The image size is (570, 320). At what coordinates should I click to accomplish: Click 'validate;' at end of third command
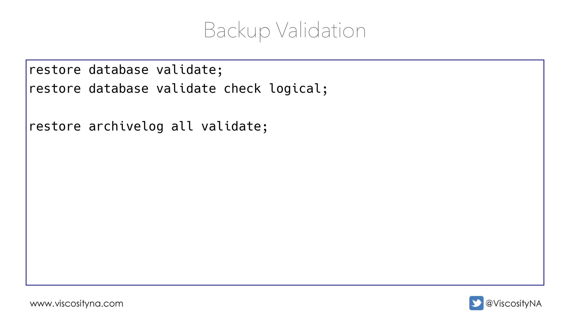coord(235,127)
